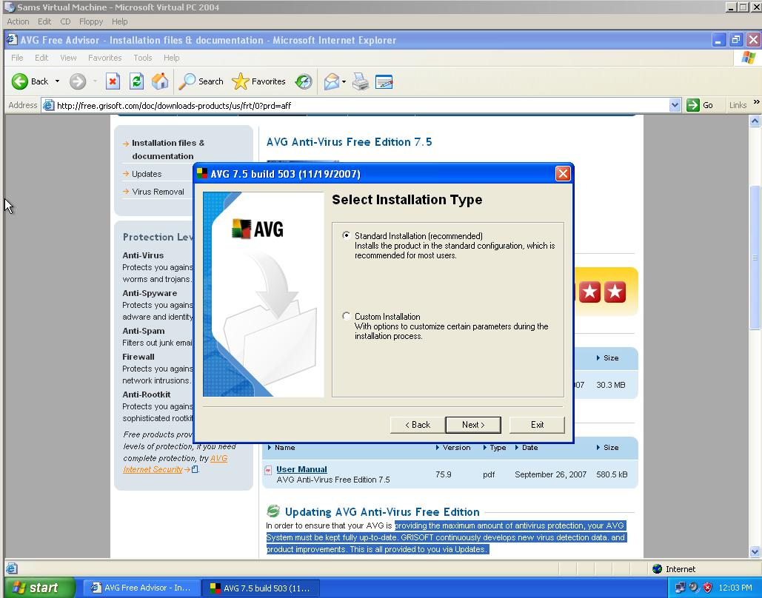This screenshot has width=762, height=598.
Task: Open the IE File menu
Action: click(17, 58)
